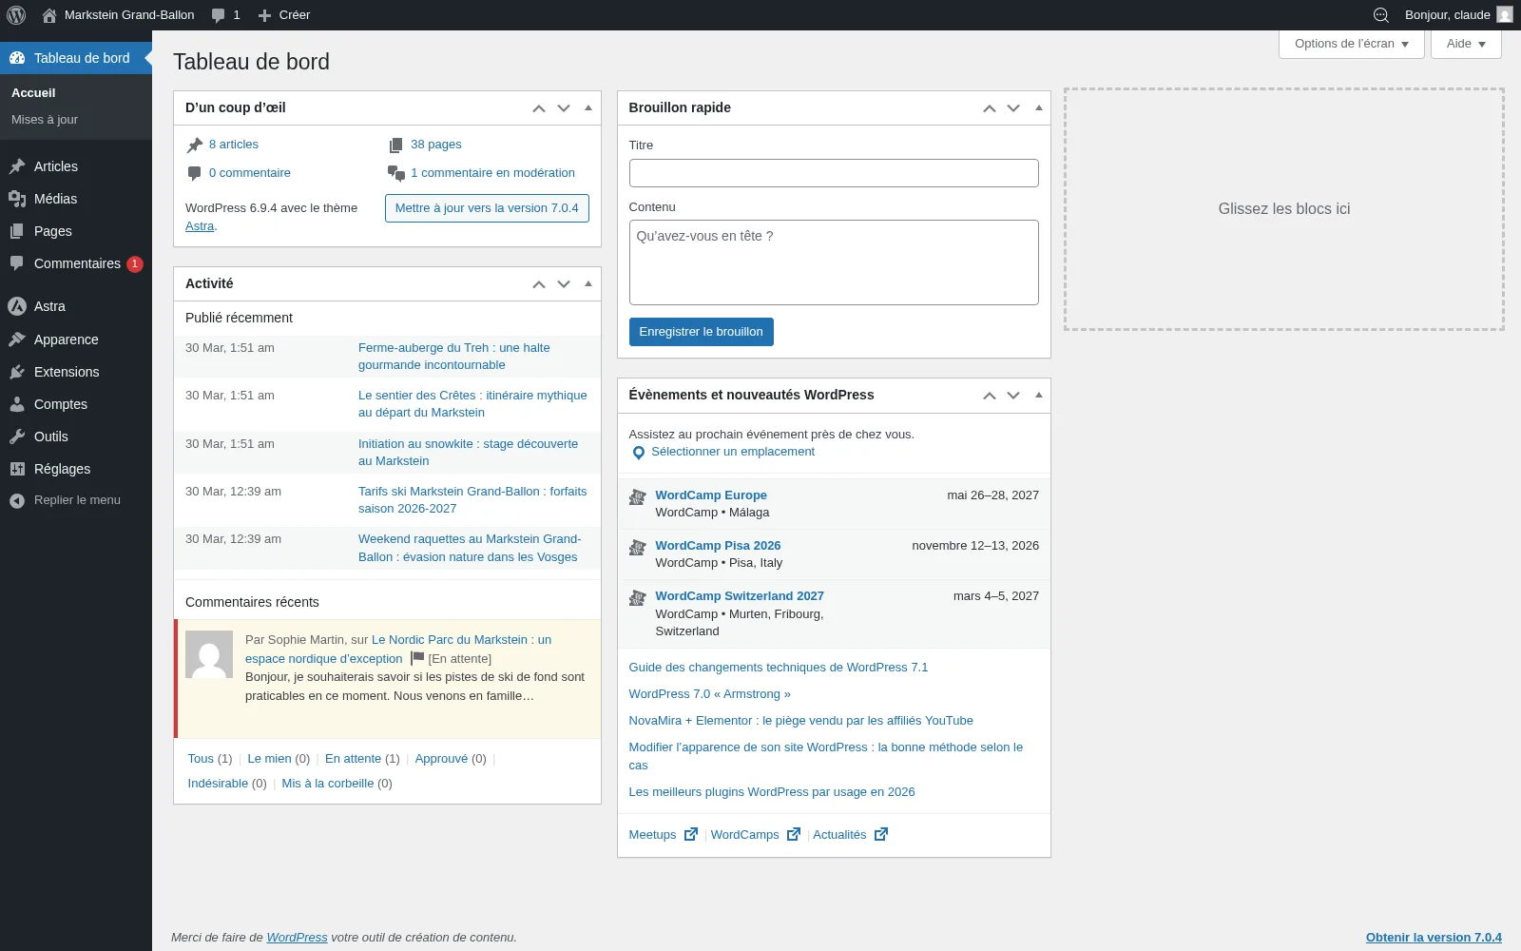This screenshot has height=951, width=1521.
Task: Open Apparence in the sidebar menu
Action: [x=76, y=340]
